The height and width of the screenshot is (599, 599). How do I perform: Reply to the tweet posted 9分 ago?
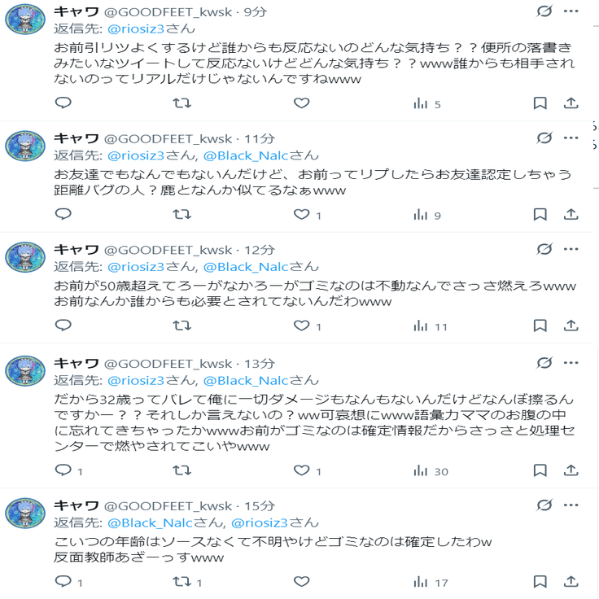63,103
